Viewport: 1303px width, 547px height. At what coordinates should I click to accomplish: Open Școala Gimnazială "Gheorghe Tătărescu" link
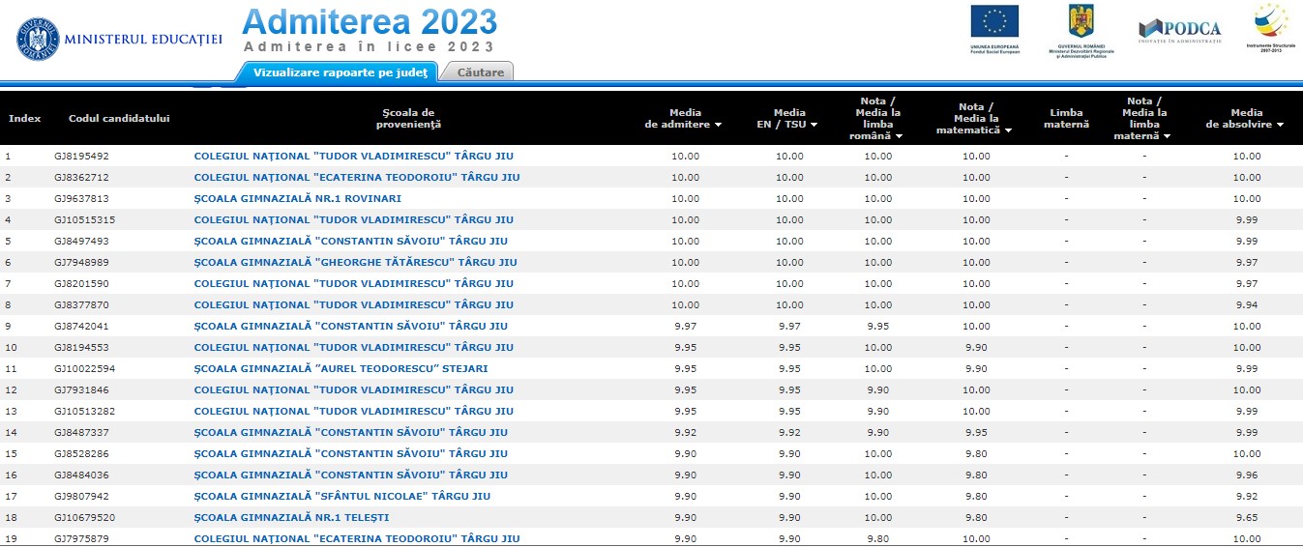click(355, 262)
